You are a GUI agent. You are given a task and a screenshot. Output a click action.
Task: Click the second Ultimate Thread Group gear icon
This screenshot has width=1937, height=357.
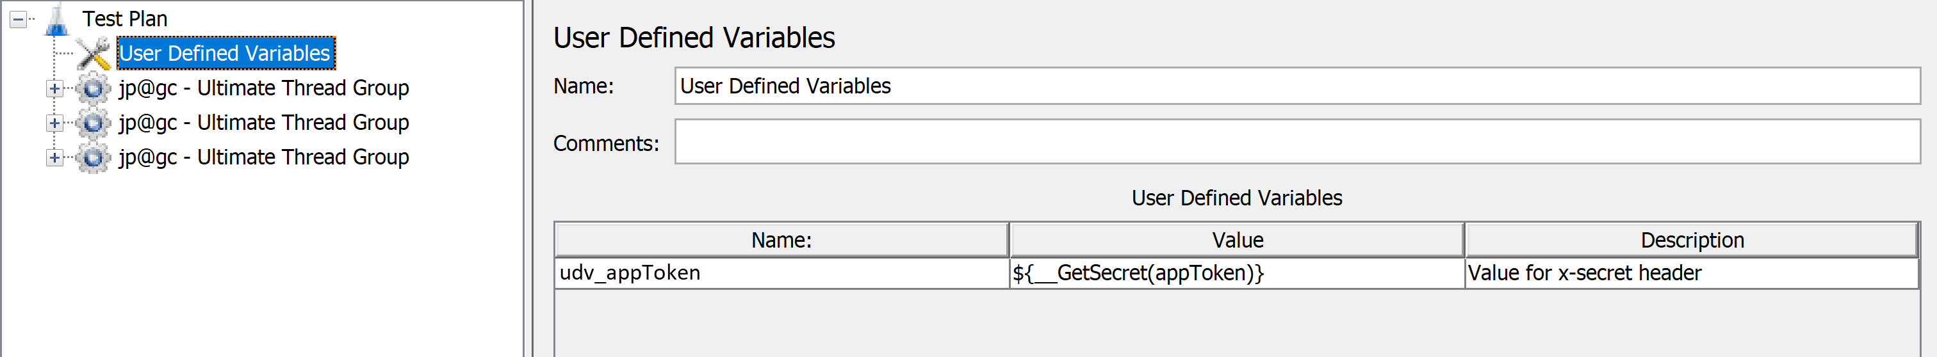(94, 122)
